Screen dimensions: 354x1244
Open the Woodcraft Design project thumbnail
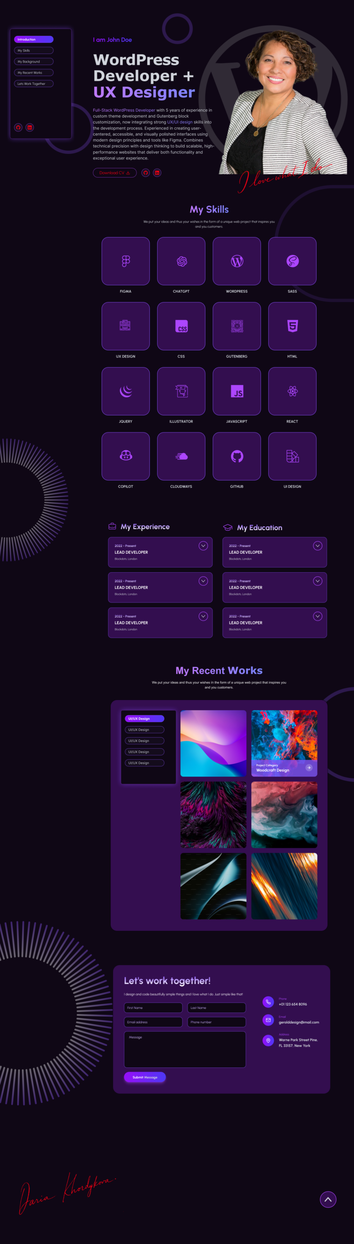click(284, 743)
